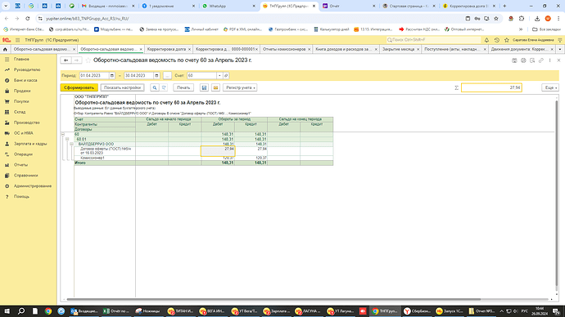
Task: Open the Администрирование sidebar section
Action: (33, 186)
